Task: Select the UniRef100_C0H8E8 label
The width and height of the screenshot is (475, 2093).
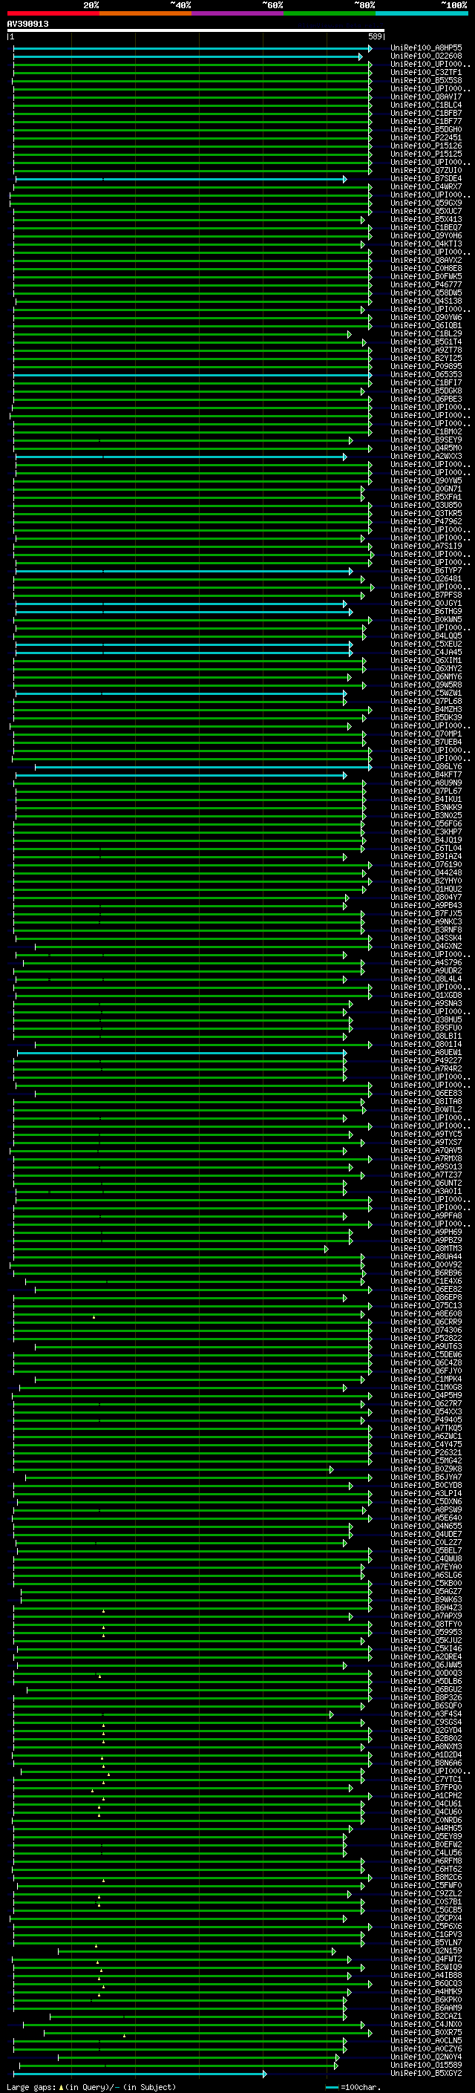Action: coord(426,268)
